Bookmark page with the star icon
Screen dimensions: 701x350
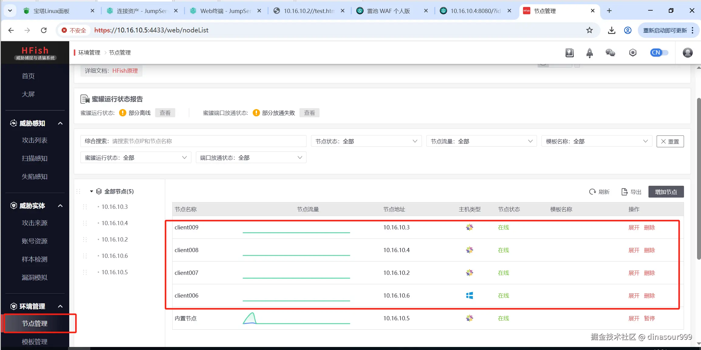pos(589,30)
